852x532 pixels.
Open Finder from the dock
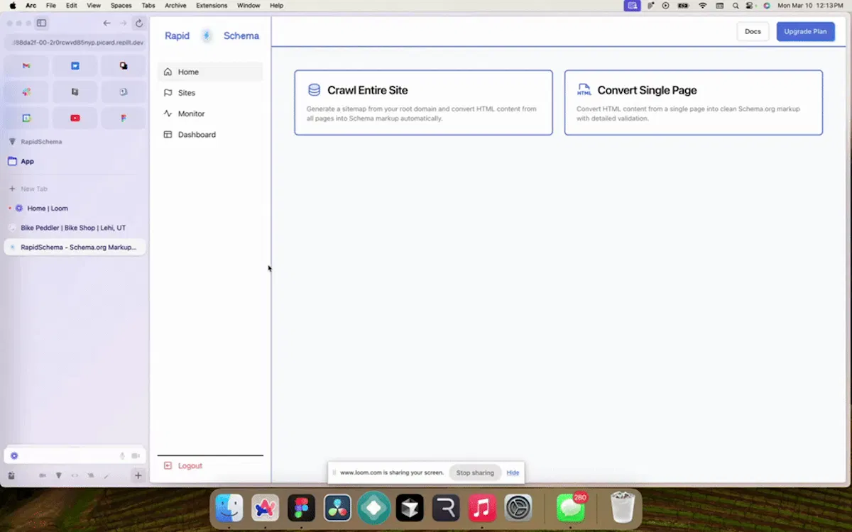pos(229,508)
